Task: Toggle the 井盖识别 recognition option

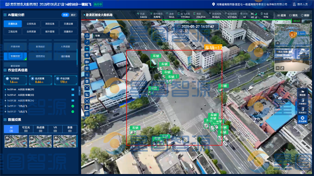Action: (15, 47)
